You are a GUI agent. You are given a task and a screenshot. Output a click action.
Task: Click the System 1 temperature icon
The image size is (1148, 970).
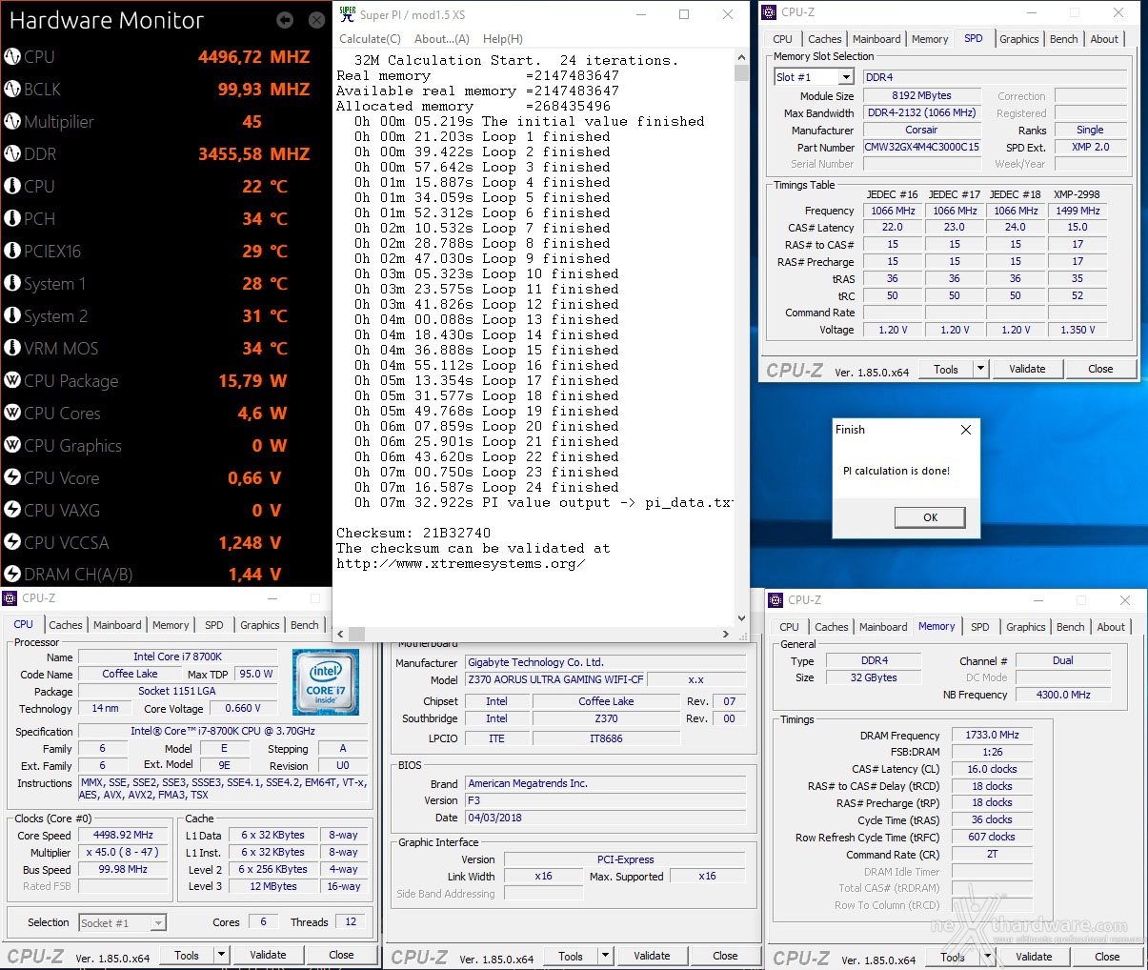tap(12, 283)
